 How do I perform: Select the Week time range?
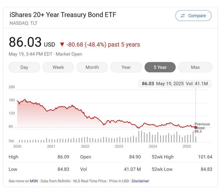click(x=58, y=67)
